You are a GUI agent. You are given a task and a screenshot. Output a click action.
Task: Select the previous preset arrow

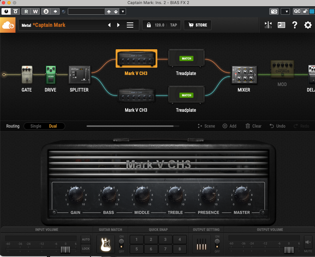(109, 25)
